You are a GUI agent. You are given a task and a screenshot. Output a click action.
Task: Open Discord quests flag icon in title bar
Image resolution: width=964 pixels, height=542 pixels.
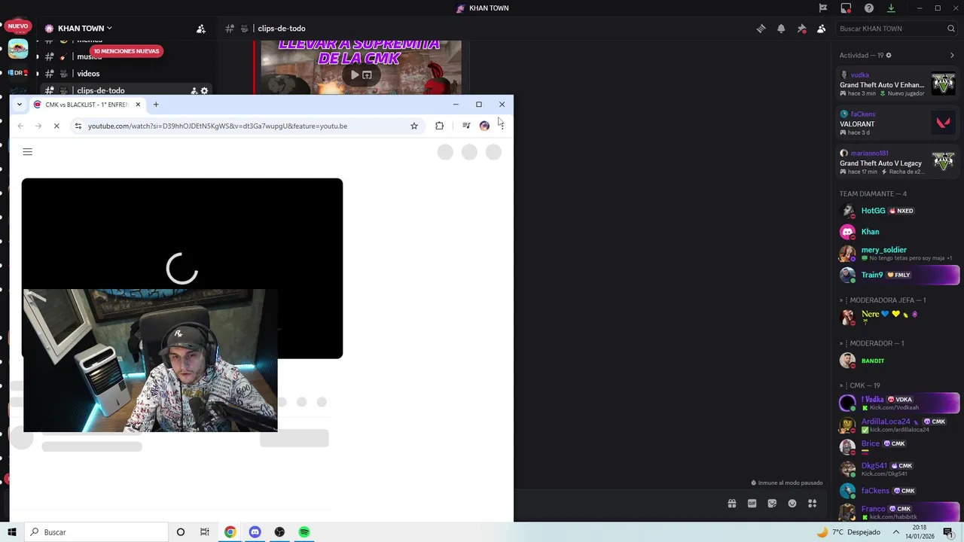823,8
